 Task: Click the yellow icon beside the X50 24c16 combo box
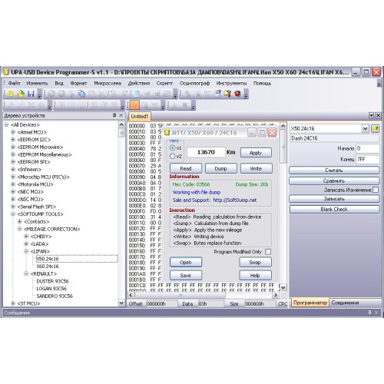tap(376, 128)
